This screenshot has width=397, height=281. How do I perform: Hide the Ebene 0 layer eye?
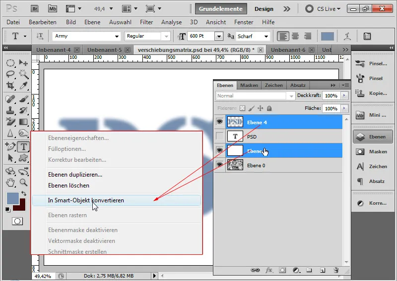(x=220, y=165)
